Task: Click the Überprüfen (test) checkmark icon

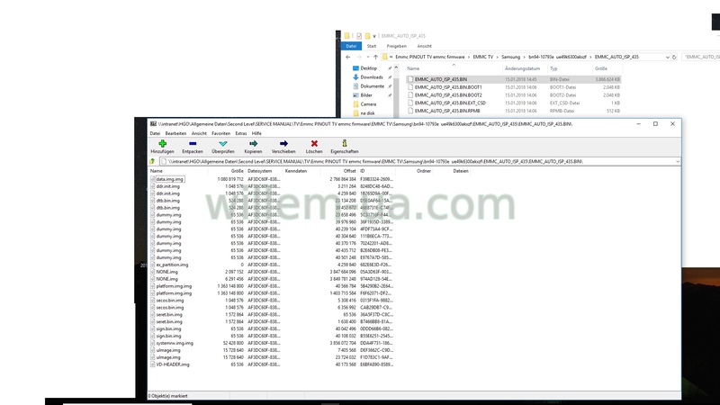Action: coord(223,143)
